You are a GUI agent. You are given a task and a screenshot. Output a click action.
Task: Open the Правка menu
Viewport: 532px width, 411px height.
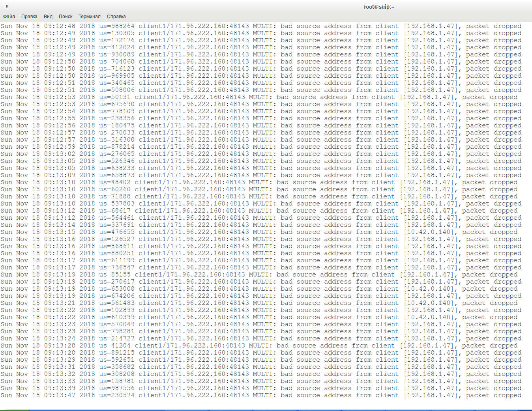pyautogui.click(x=29, y=17)
